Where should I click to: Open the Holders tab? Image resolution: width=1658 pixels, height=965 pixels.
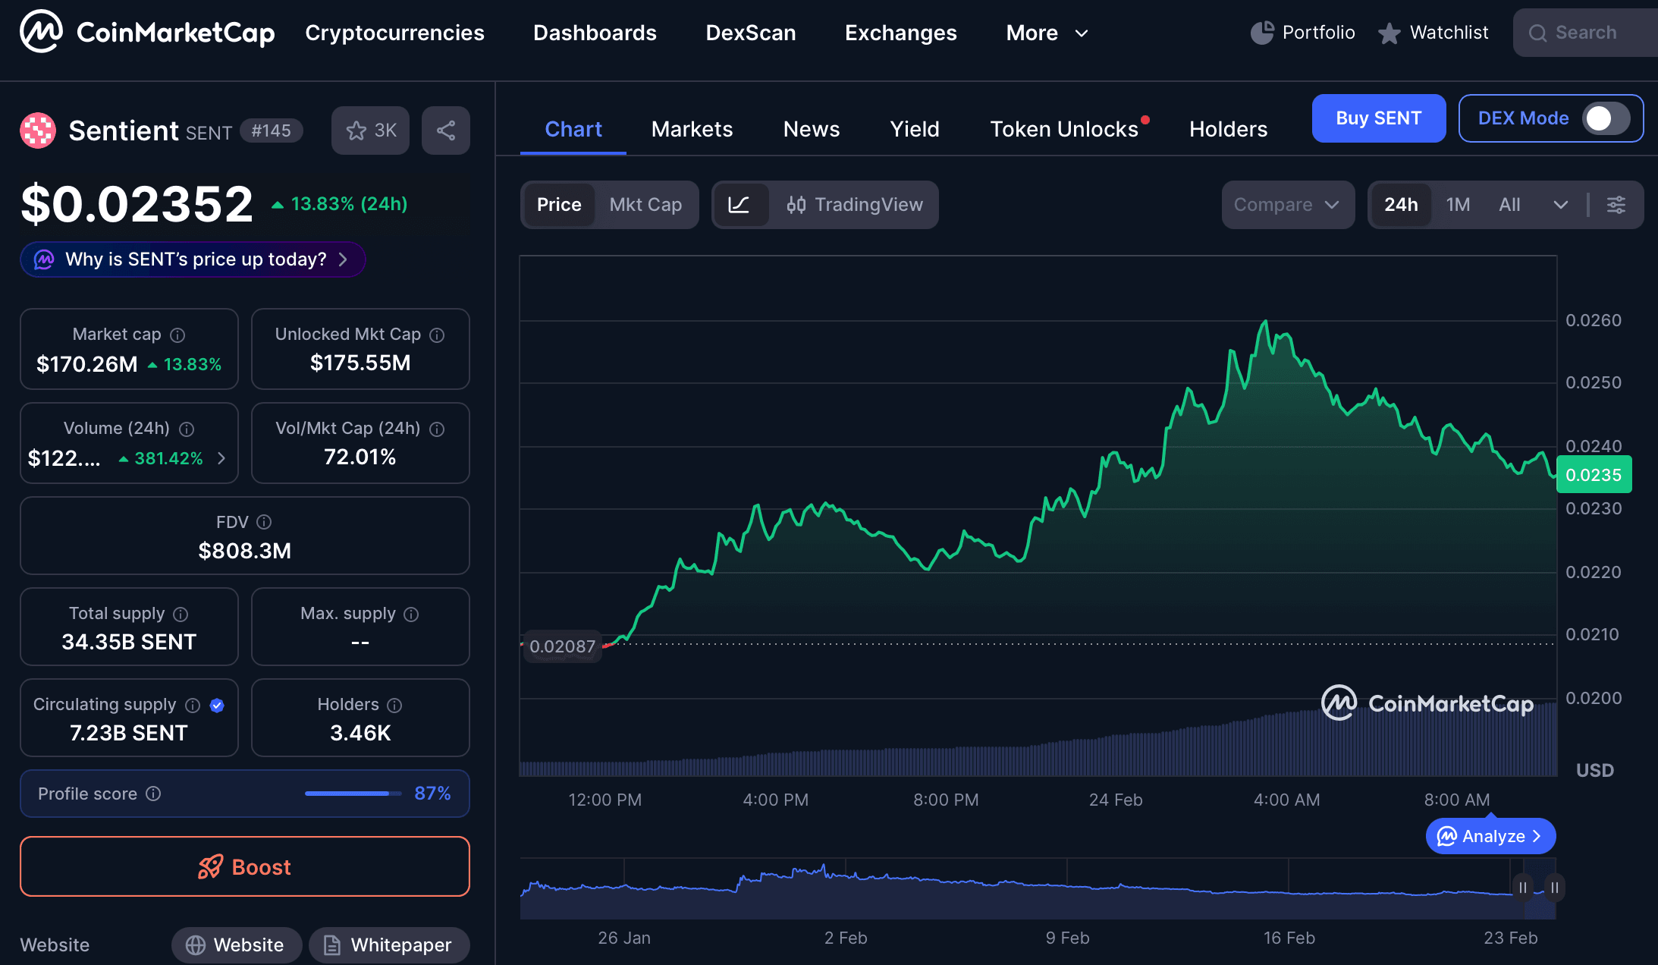coord(1228,129)
